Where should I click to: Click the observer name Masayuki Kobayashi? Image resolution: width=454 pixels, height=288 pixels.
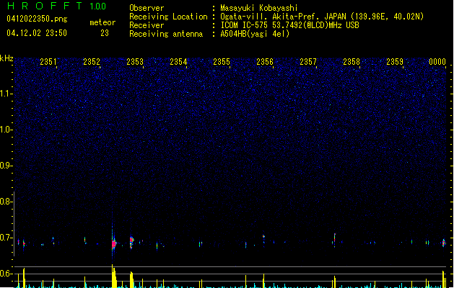click(259, 8)
